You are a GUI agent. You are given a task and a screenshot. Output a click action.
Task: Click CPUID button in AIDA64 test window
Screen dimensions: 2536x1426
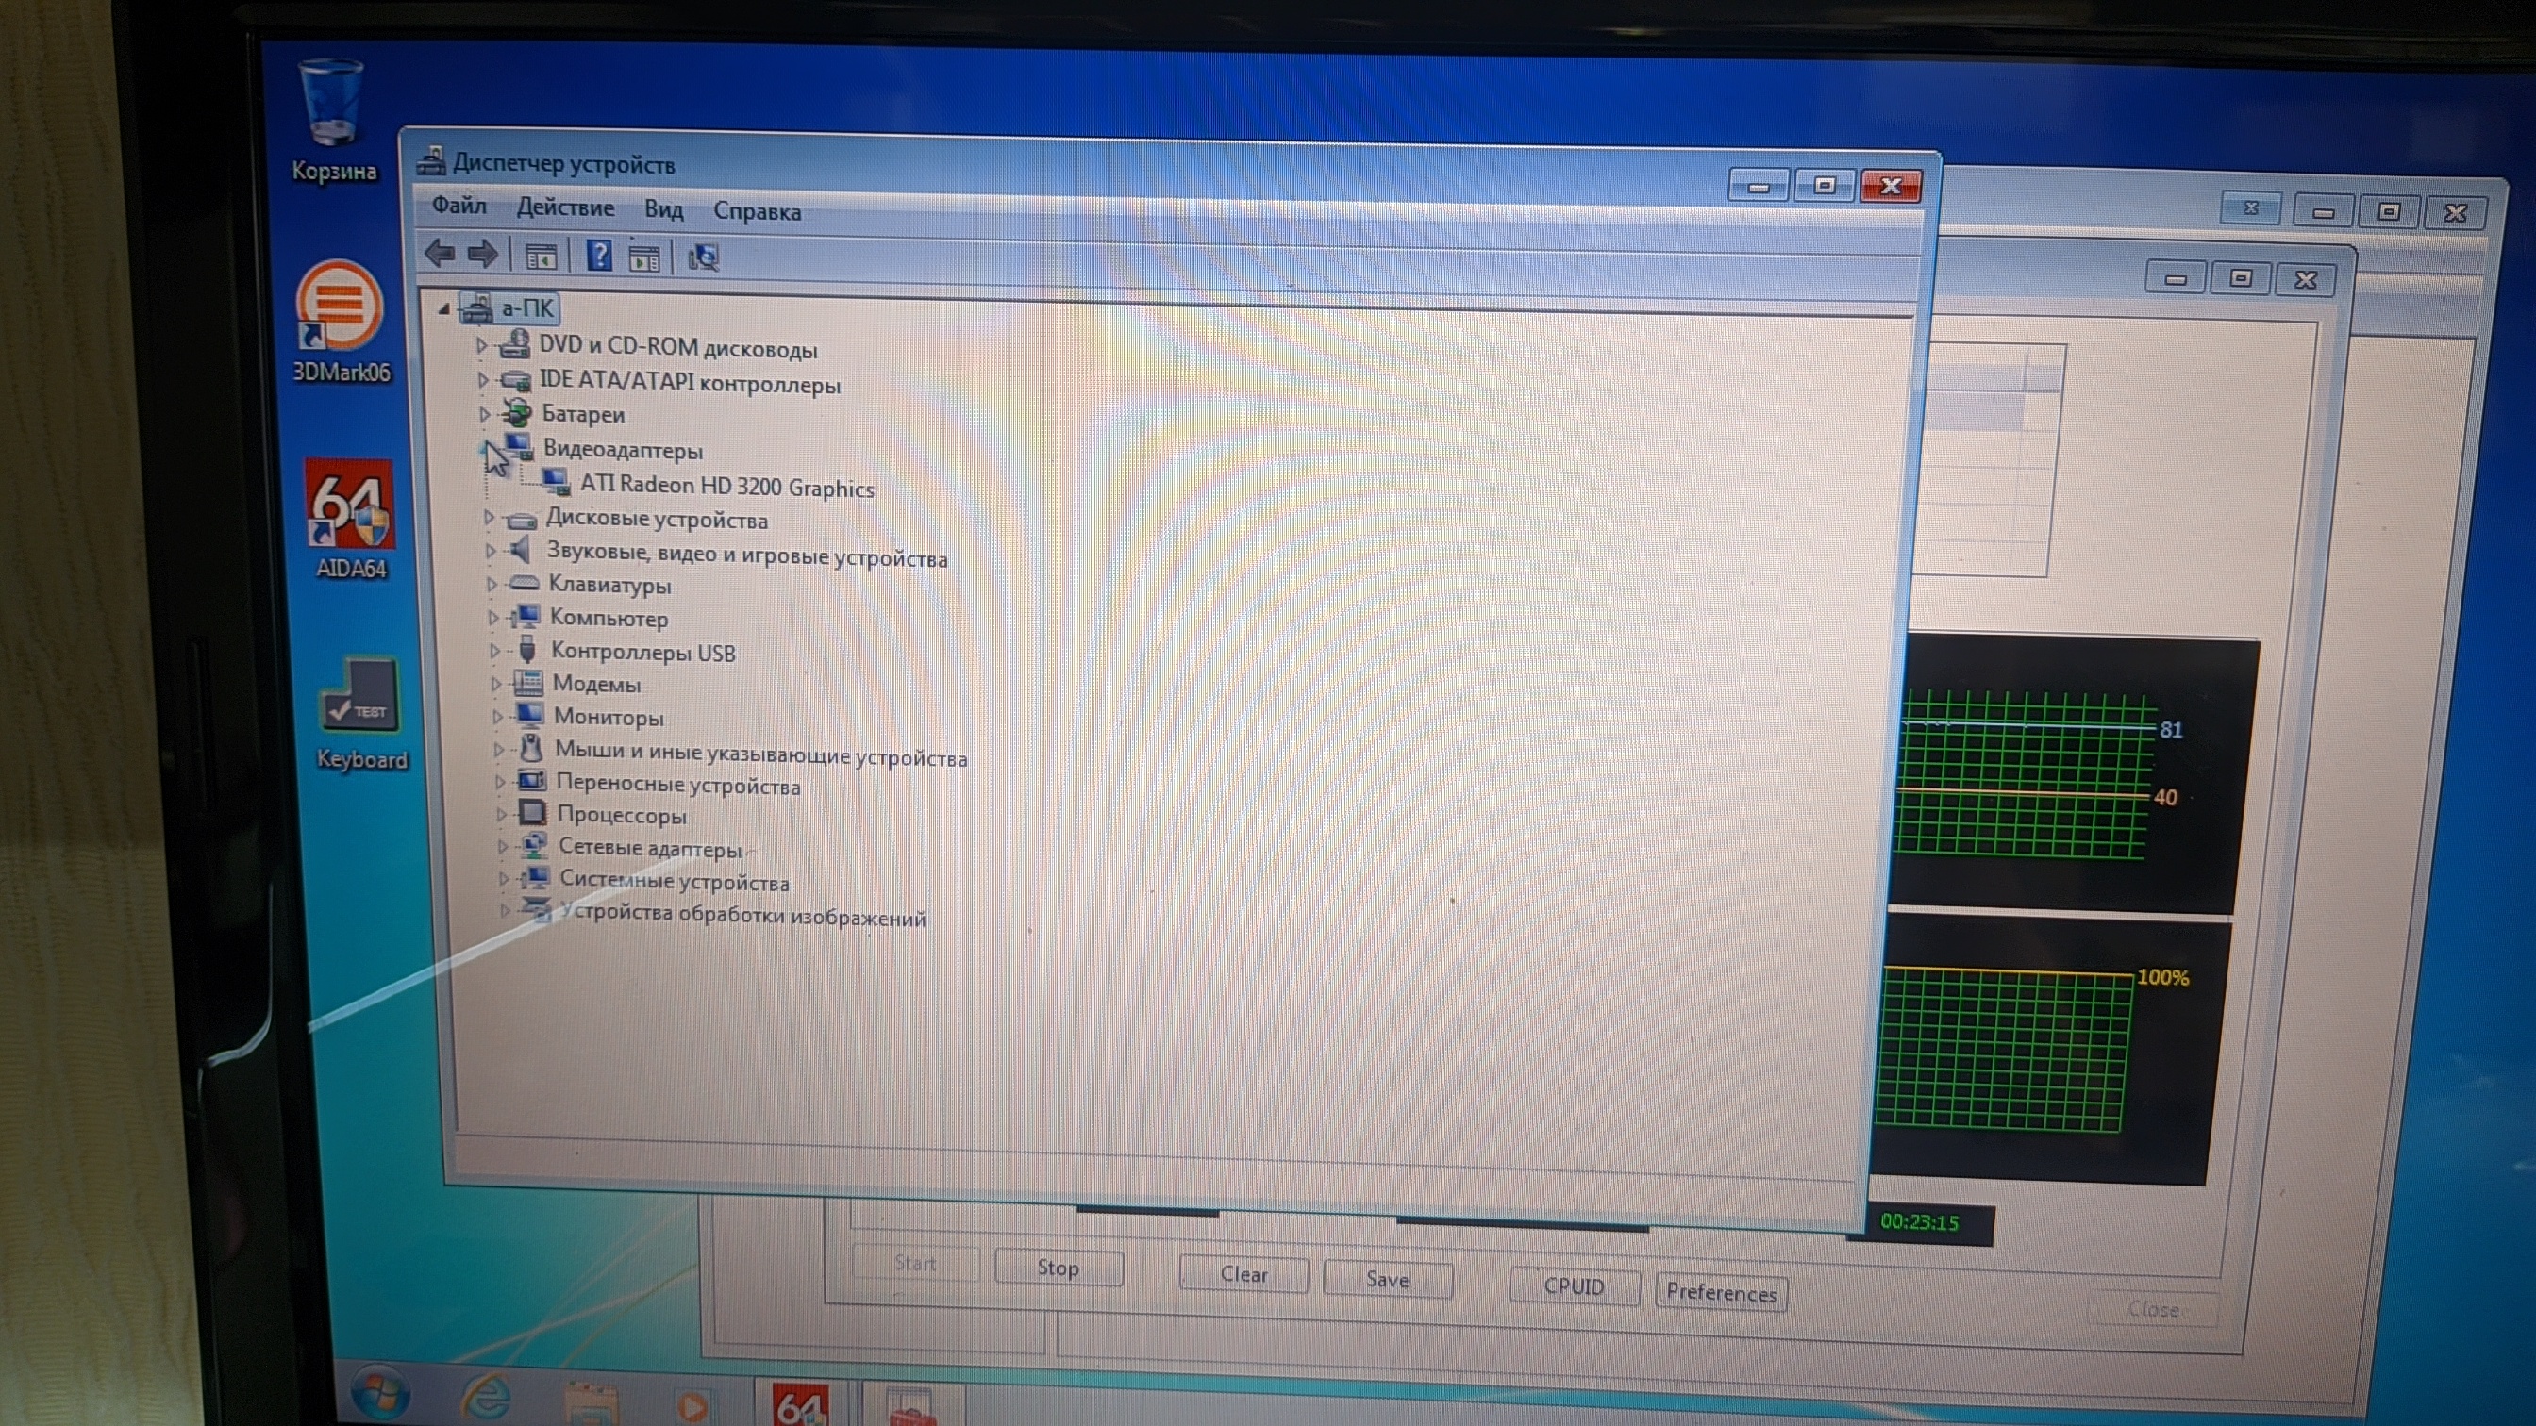pyautogui.click(x=1575, y=1286)
